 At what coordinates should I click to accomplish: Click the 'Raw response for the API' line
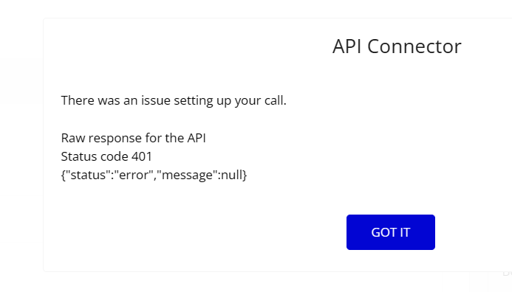point(133,138)
